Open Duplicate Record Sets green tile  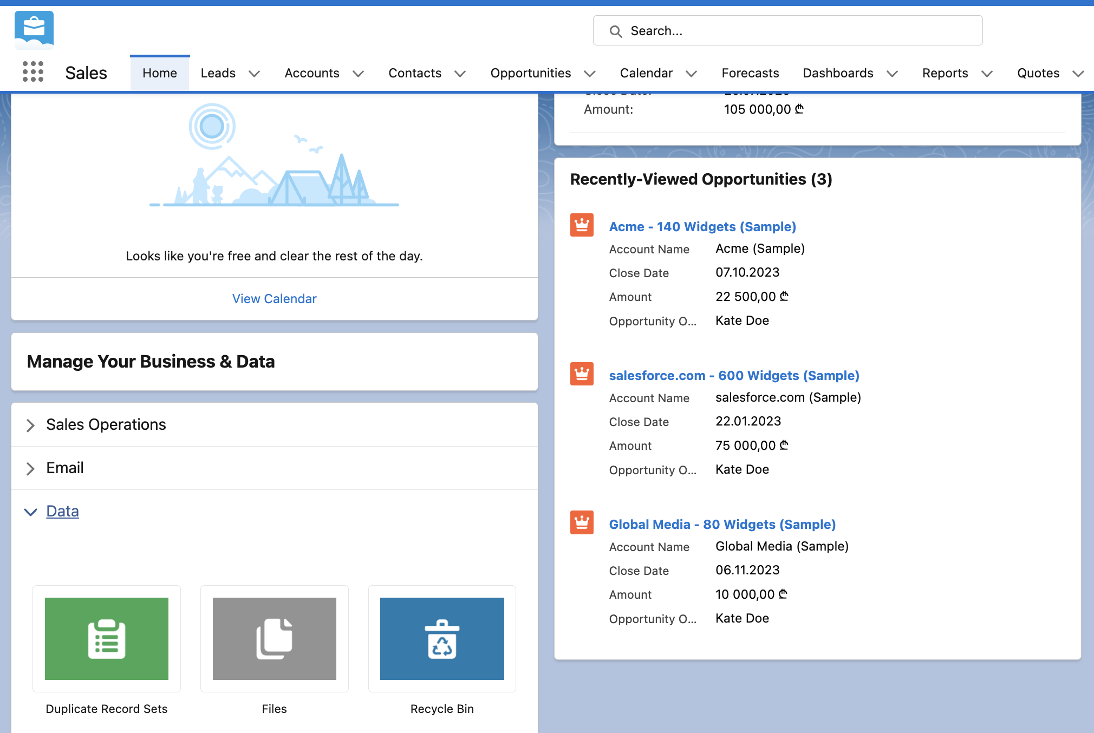click(x=107, y=639)
